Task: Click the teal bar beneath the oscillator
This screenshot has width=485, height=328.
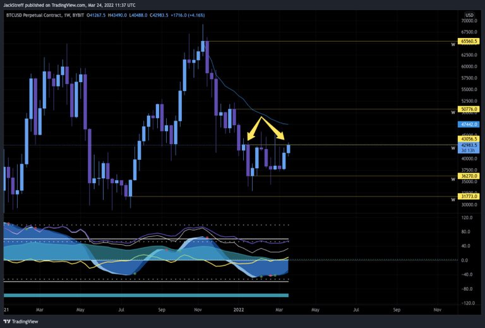Action: [146, 296]
